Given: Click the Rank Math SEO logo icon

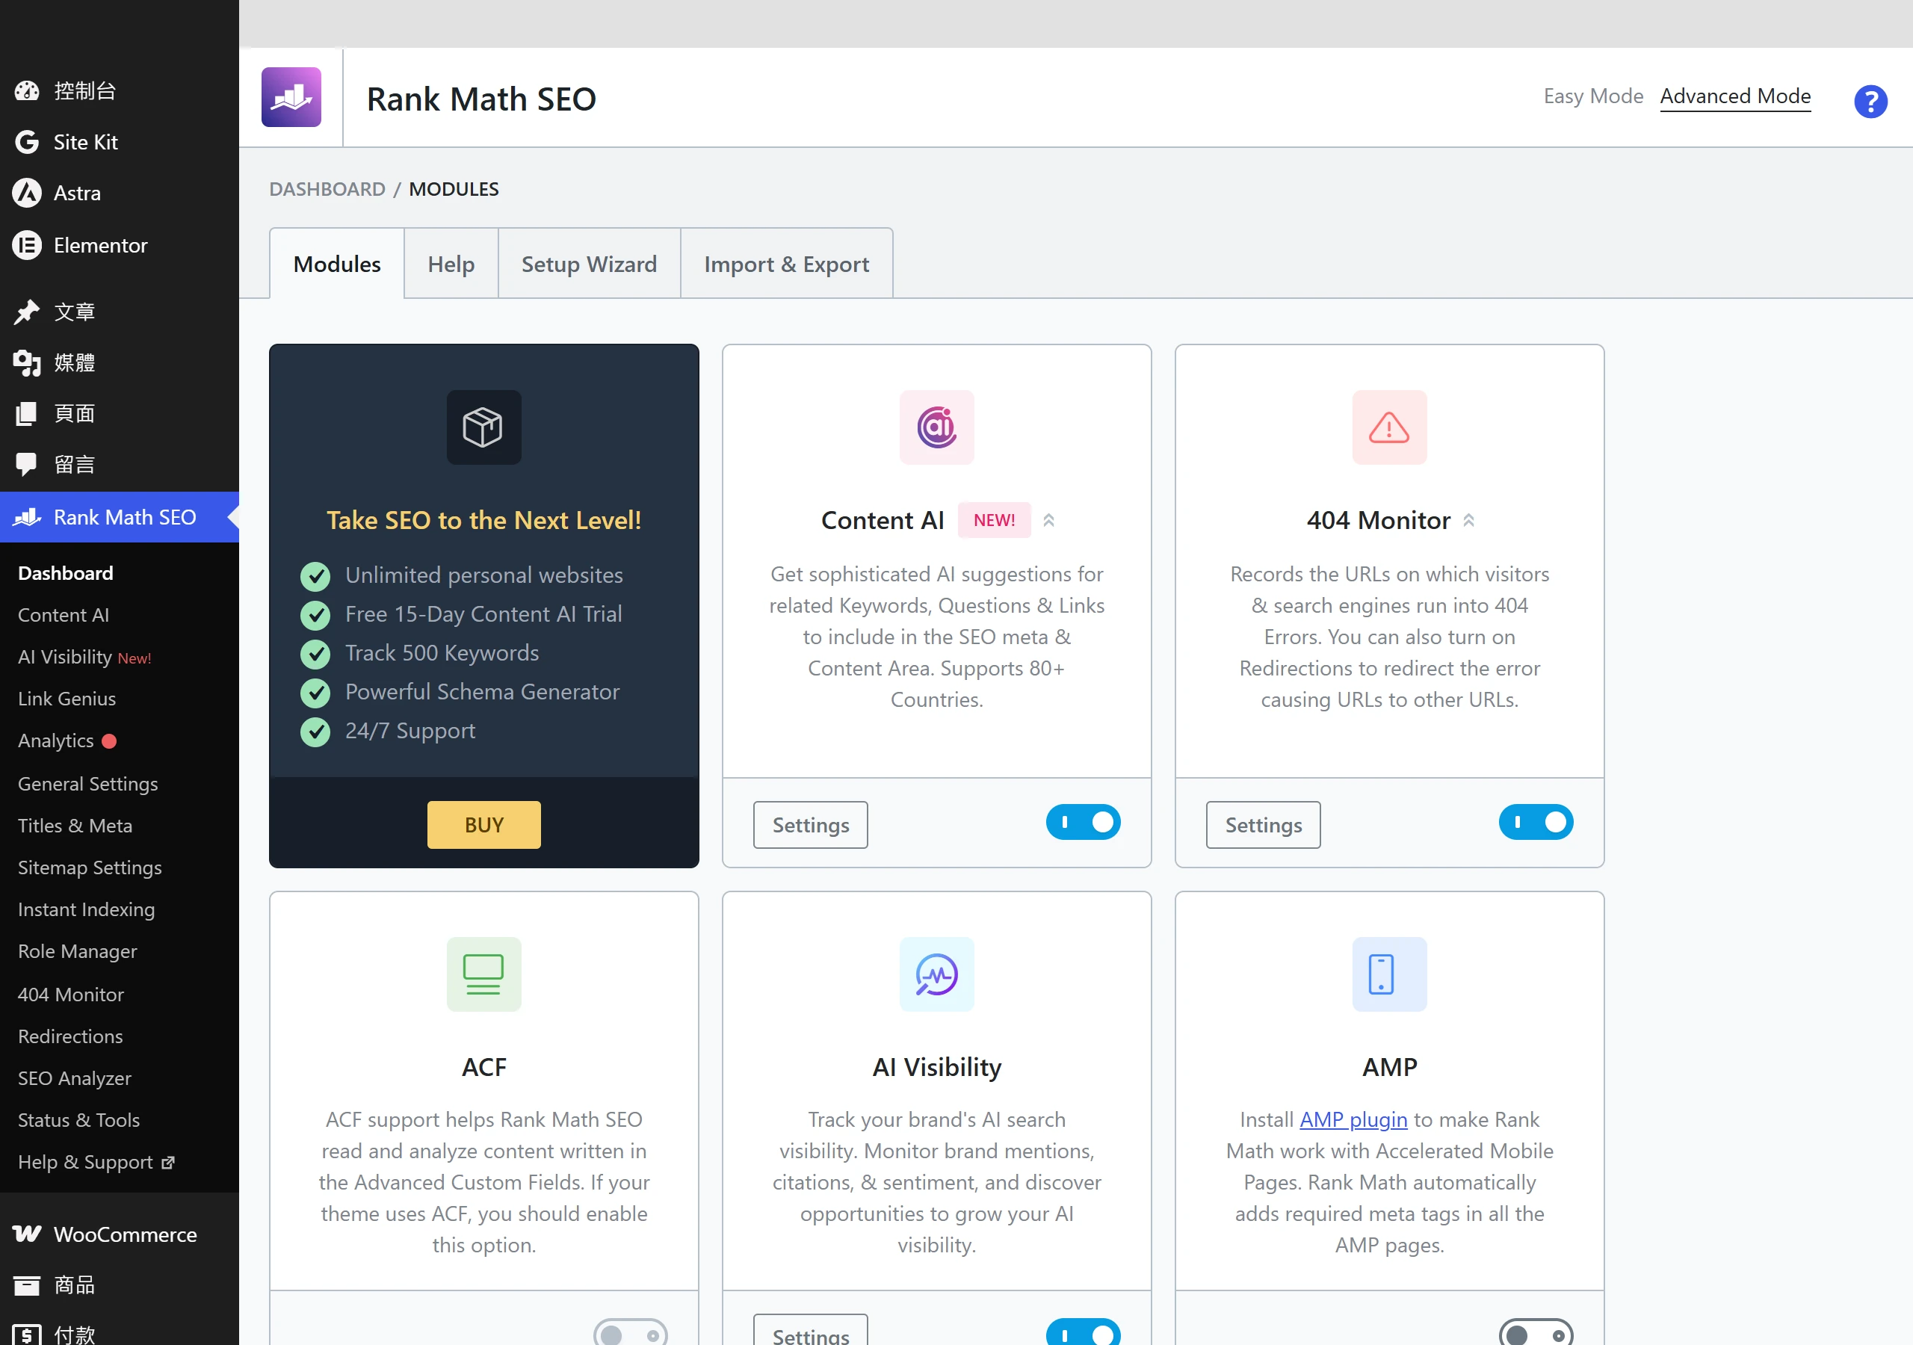Looking at the screenshot, I should [291, 97].
